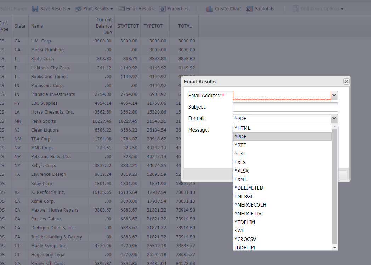The height and width of the screenshot is (265, 371).
Task: Pick *TDELIM format option
Action: point(282,222)
